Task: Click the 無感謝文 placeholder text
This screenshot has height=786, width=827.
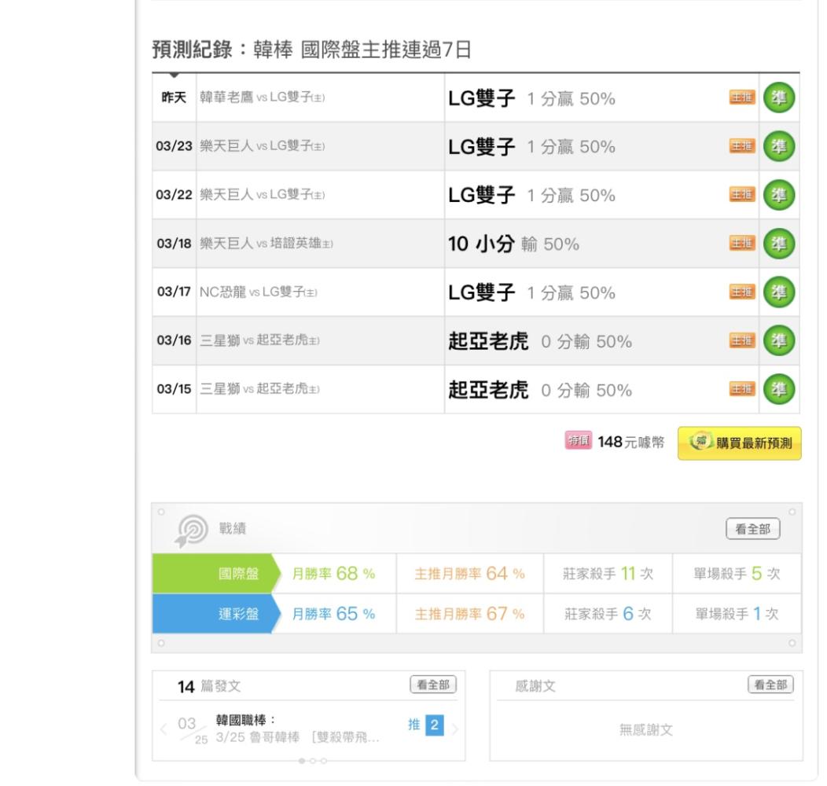Action: point(646,729)
